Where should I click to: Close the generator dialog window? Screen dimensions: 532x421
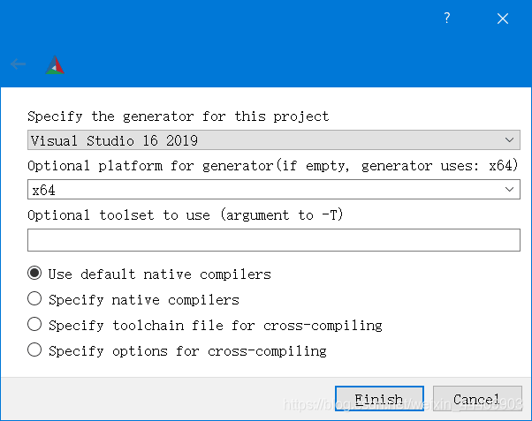tap(503, 18)
